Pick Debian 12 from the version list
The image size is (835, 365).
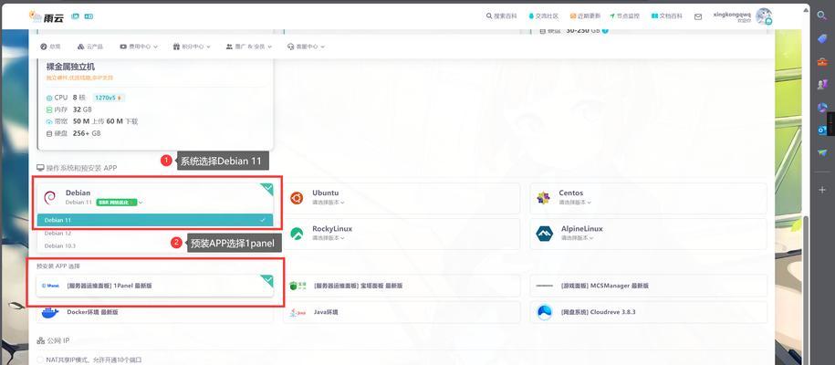[155, 234]
